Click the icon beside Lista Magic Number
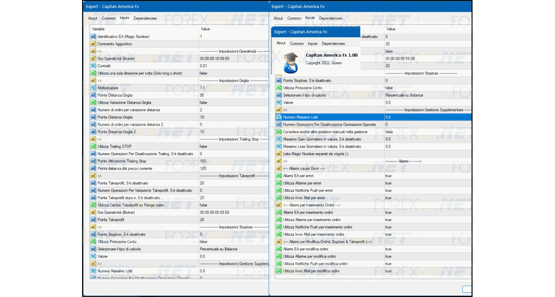Screen dimensions: 555x297 coord(279,154)
